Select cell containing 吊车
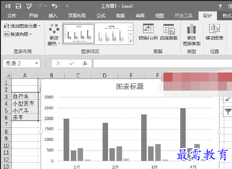 coord(25,117)
